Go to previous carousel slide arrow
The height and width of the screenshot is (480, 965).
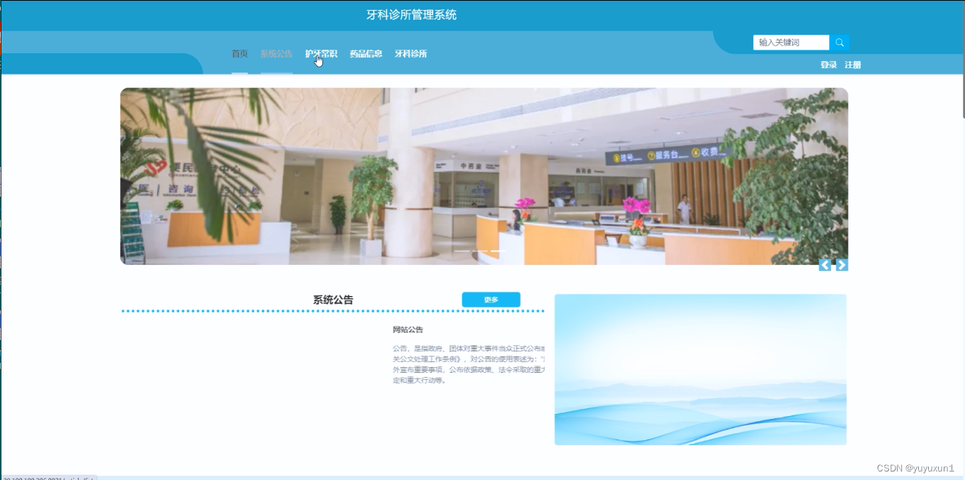click(824, 265)
